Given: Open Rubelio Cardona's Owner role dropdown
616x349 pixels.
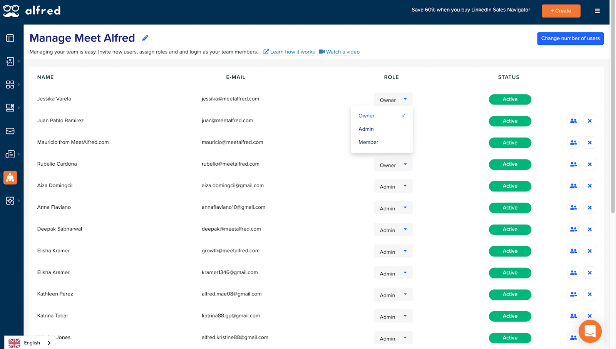Looking at the screenshot, I should (x=393, y=164).
